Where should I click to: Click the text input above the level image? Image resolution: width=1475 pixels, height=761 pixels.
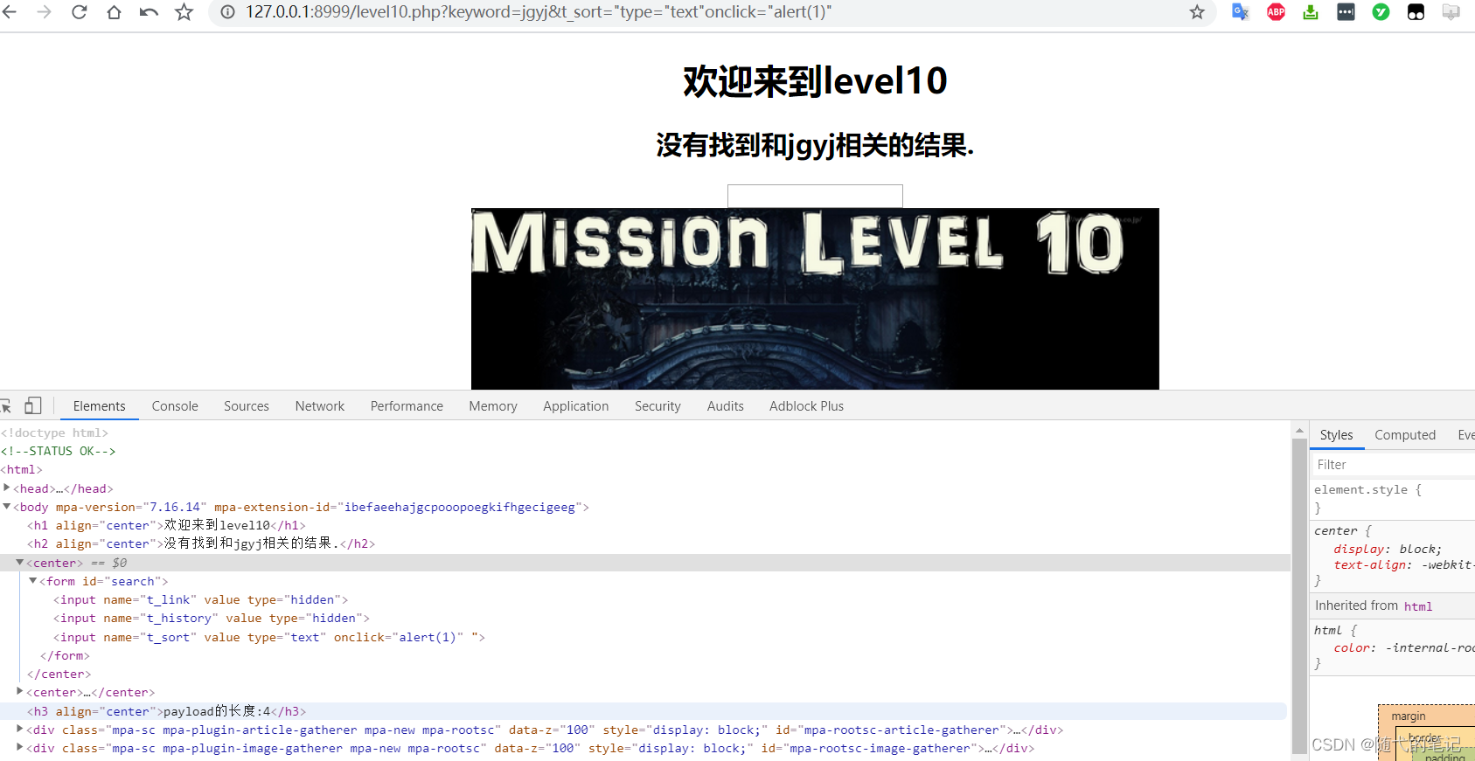(x=815, y=196)
